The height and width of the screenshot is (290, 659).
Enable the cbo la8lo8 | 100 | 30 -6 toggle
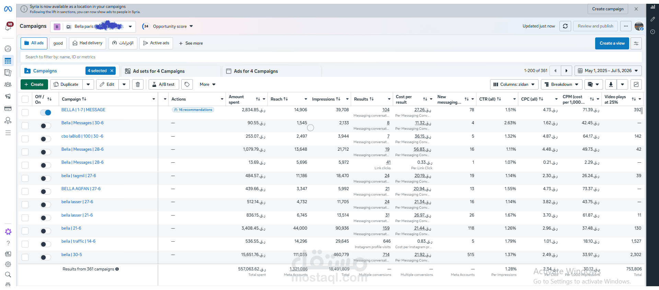coord(46,139)
